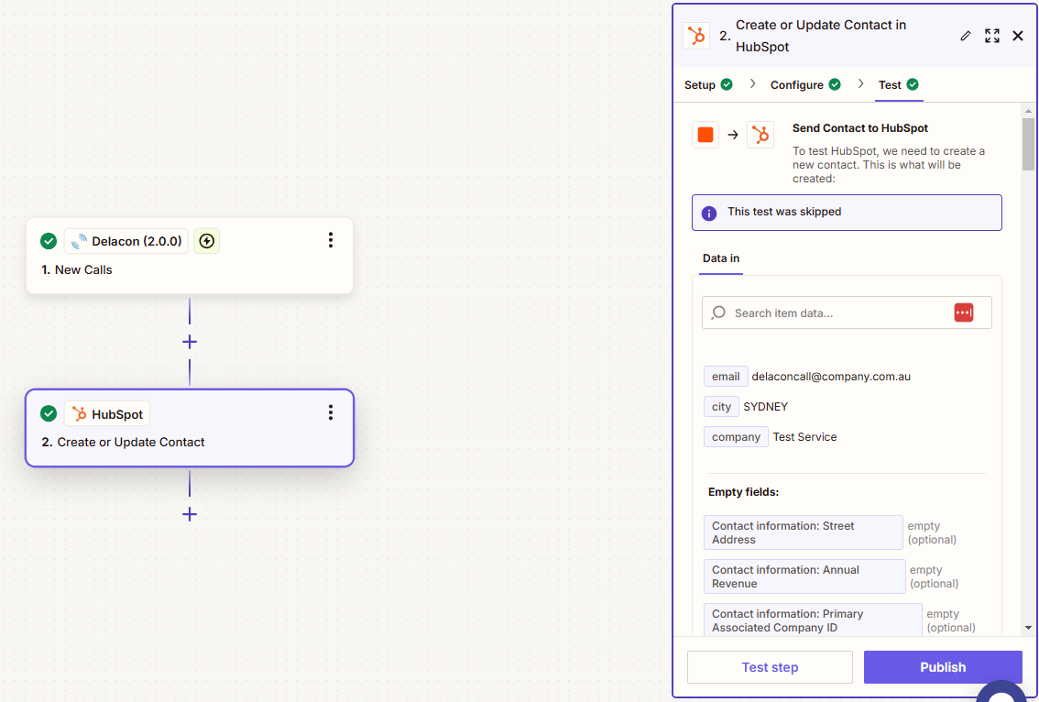
Task: Open the HubSpot step three-dot menu
Action: click(331, 413)
